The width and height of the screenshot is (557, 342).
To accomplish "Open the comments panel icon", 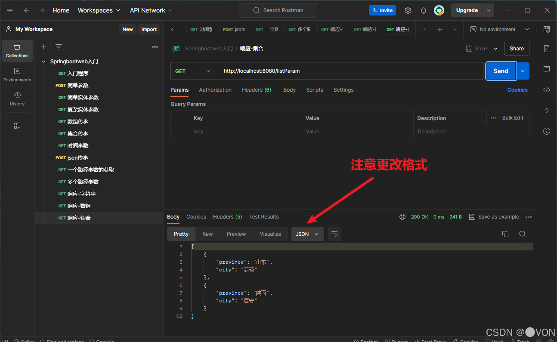I will 547,69.
